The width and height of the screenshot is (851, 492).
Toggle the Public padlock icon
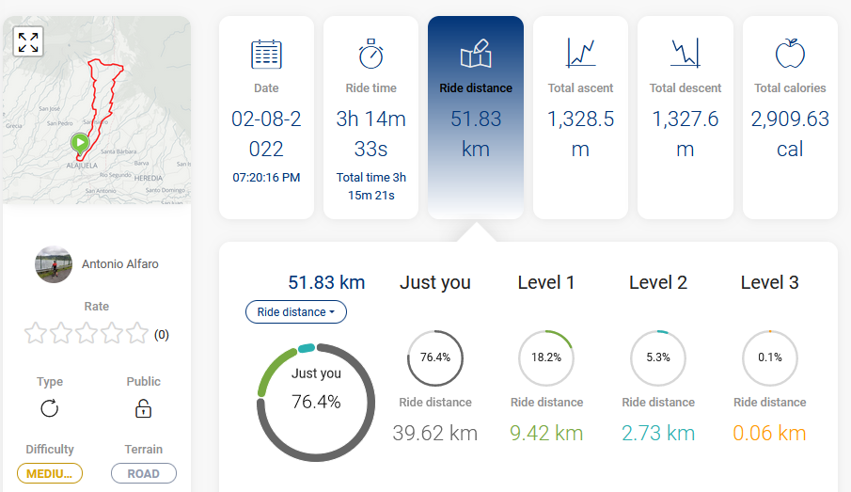(143, 408)
